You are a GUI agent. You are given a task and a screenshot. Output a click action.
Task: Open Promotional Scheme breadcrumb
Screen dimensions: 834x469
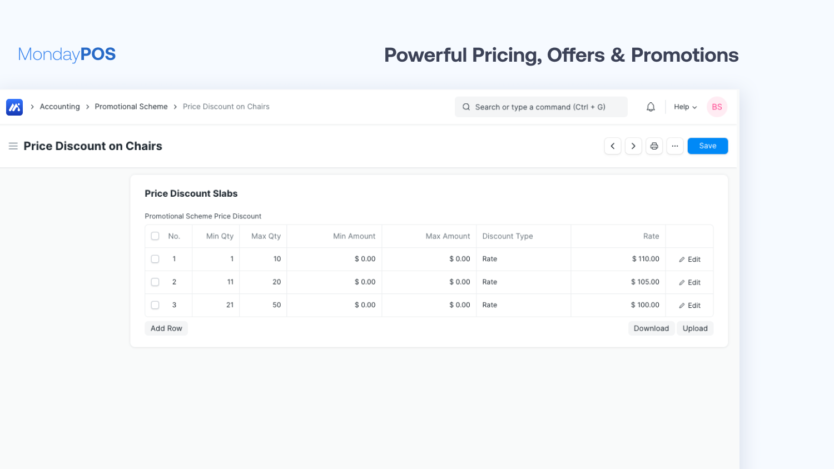pyautogui.click(x=131, y=107)
